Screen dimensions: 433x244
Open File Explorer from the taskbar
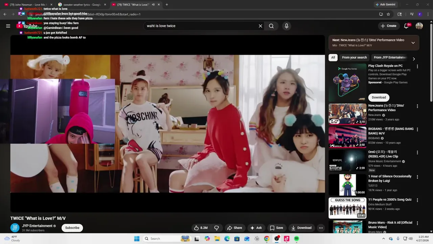click(217, 239)
